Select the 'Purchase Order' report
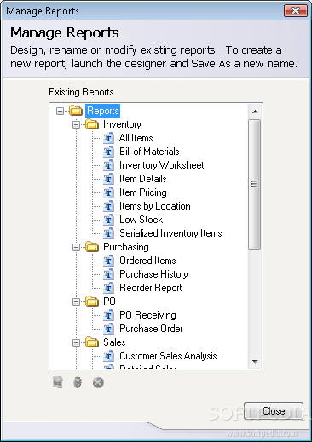Viewport: 312px width, 442px height. pos(151,329)
